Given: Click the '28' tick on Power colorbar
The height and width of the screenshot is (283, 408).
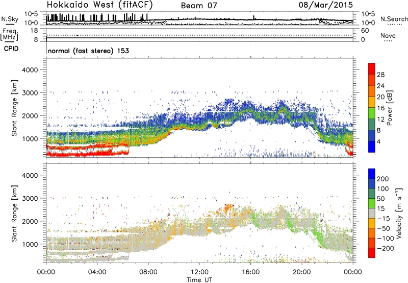Looking at the screenshot, I should tap(380, 75).
